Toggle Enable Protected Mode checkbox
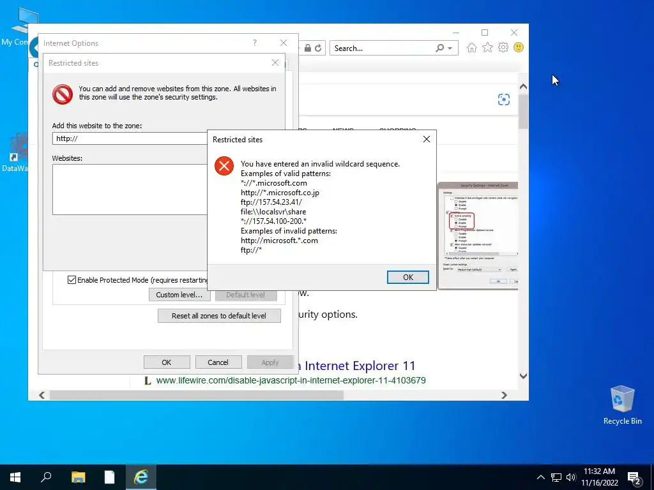Viewport: 654px width, 490px height. [x=72, y=279]
